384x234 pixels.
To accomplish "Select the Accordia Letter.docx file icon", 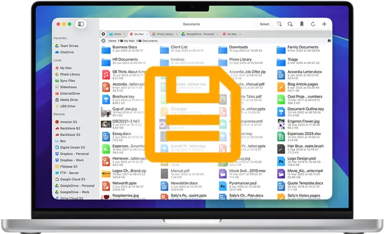I will (281, 75).
